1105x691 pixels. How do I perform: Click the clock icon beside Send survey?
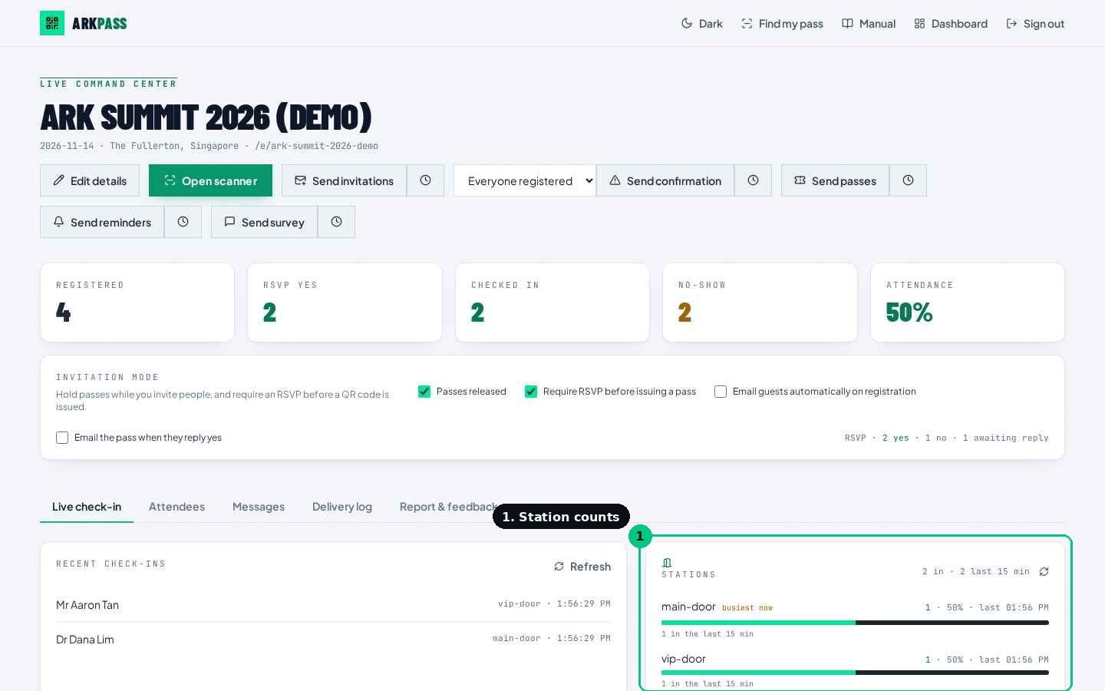pos(336,222)
